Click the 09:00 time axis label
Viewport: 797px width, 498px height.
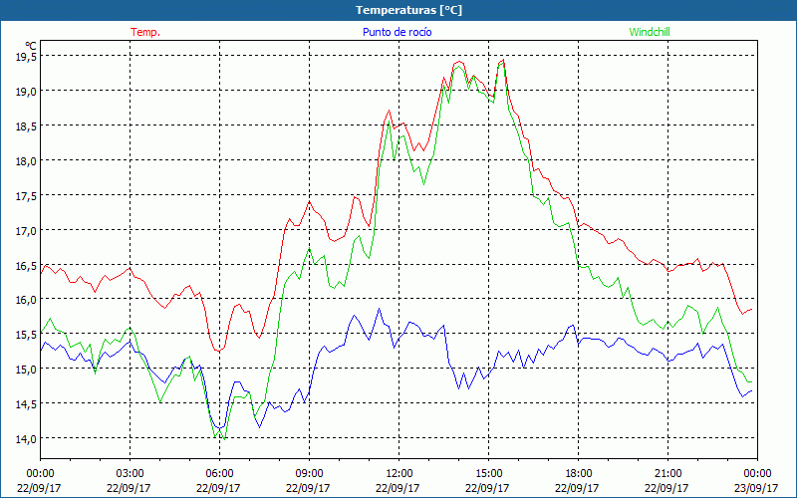(x=309, y=474)
